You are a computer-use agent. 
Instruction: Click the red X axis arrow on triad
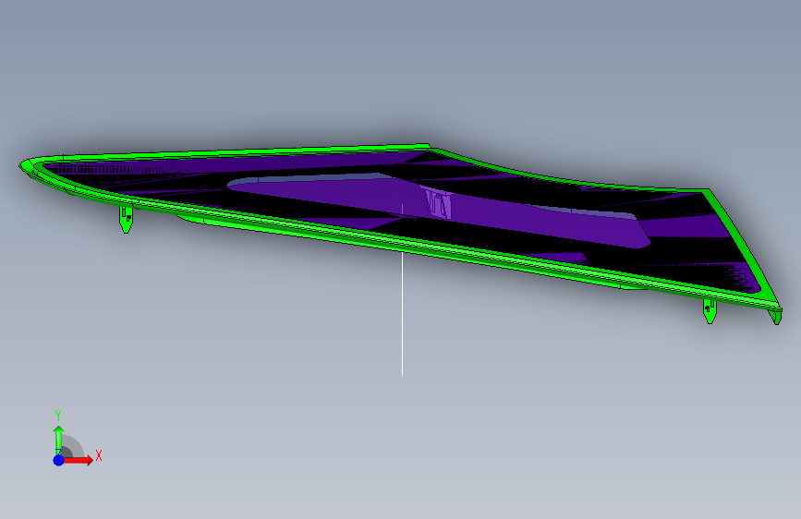[x=79, y=460]
